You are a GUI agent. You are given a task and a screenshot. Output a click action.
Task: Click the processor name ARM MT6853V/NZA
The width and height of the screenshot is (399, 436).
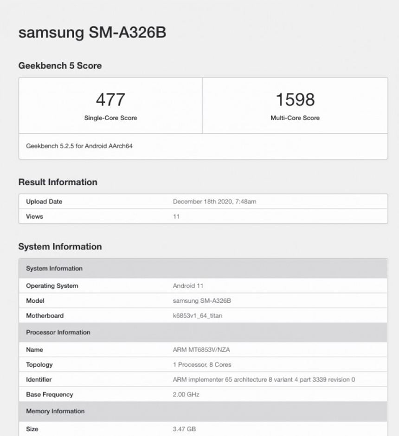[x=201, y=350]
